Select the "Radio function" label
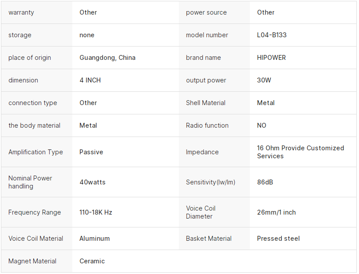Screen dimensions: 359x274 click(x=207, y=125)
